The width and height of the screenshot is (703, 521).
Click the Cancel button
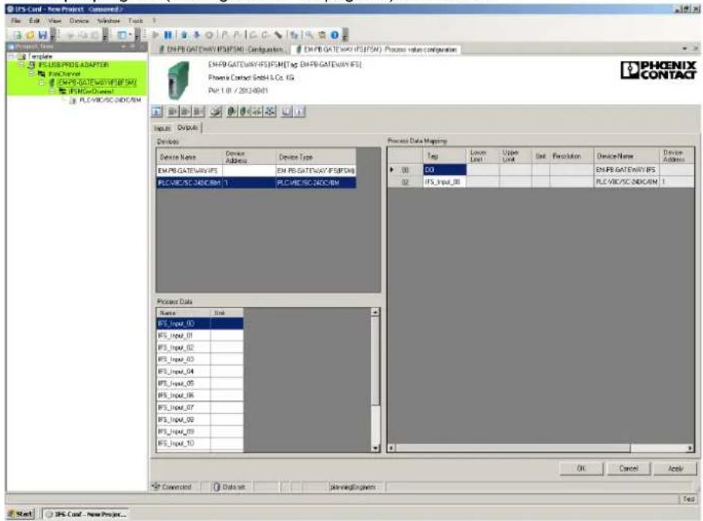coord(628,469)
